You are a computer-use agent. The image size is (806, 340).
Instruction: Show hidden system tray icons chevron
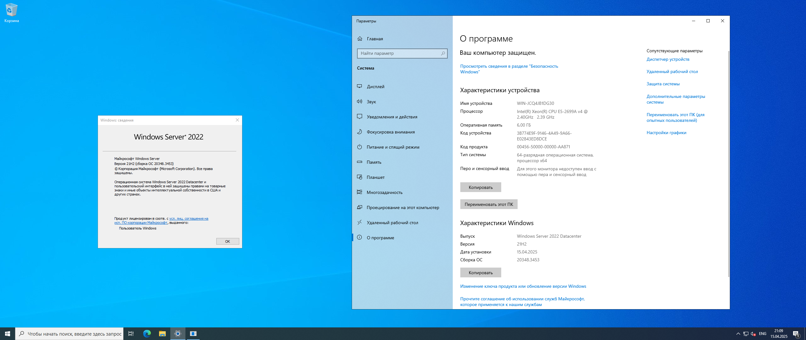[x=738, y=334]
